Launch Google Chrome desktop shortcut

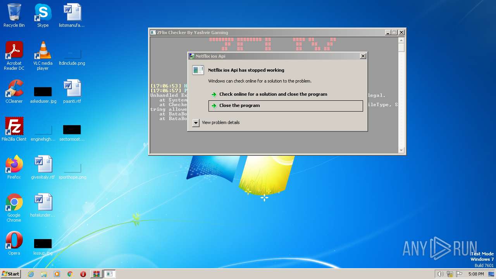[x=14, y=208]
